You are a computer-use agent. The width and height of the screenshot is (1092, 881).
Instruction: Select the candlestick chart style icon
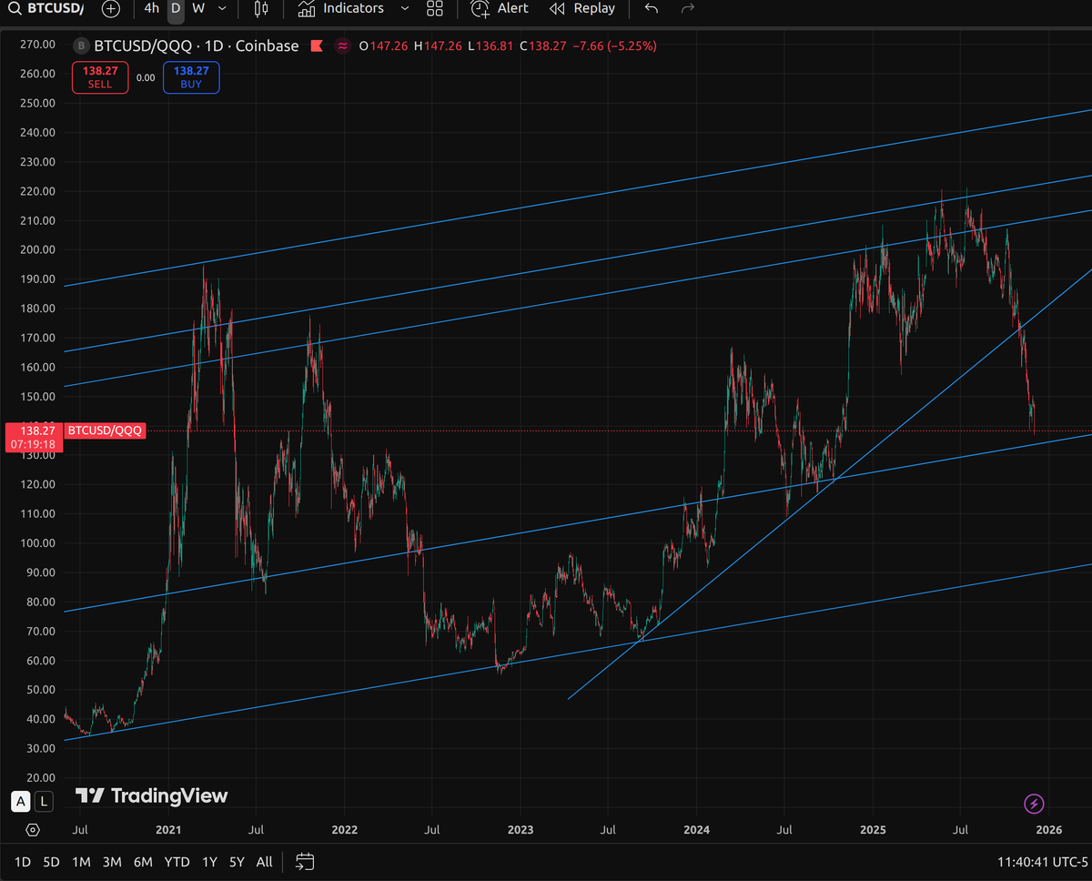pos(261,9)
